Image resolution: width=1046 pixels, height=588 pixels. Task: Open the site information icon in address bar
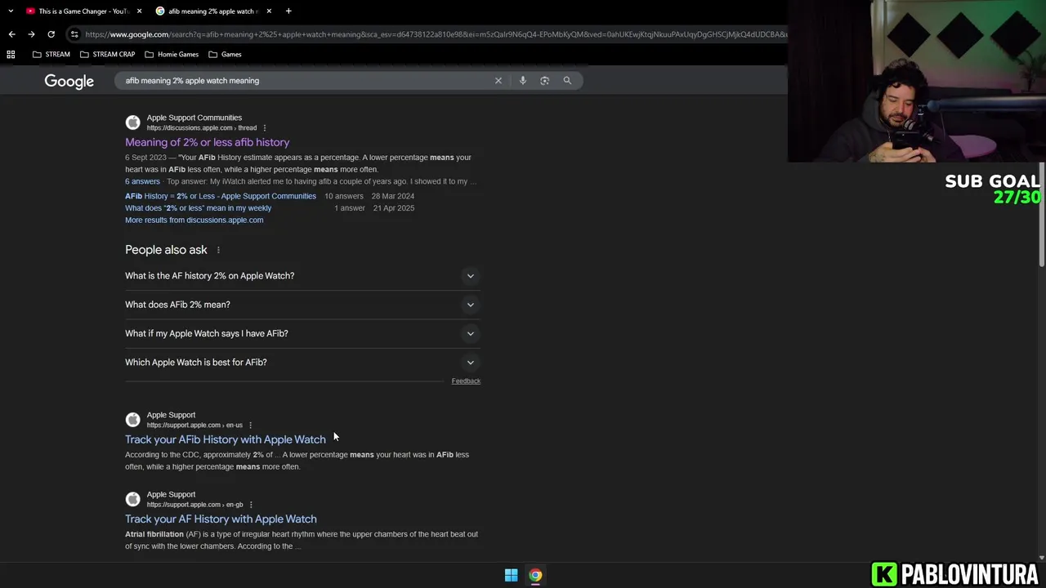click(x=74, y=34)
